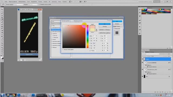
Task: Collapse effects of the yellow text layer
Action: 171,63
